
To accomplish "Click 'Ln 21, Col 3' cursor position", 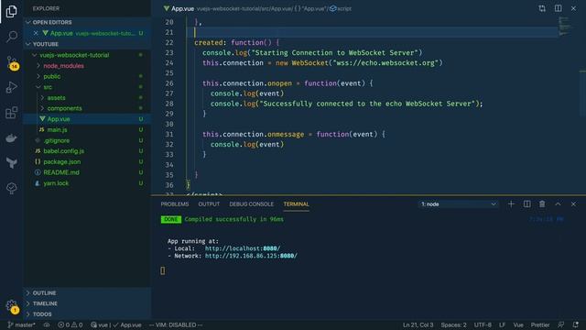I will click(x=418, y=324).
